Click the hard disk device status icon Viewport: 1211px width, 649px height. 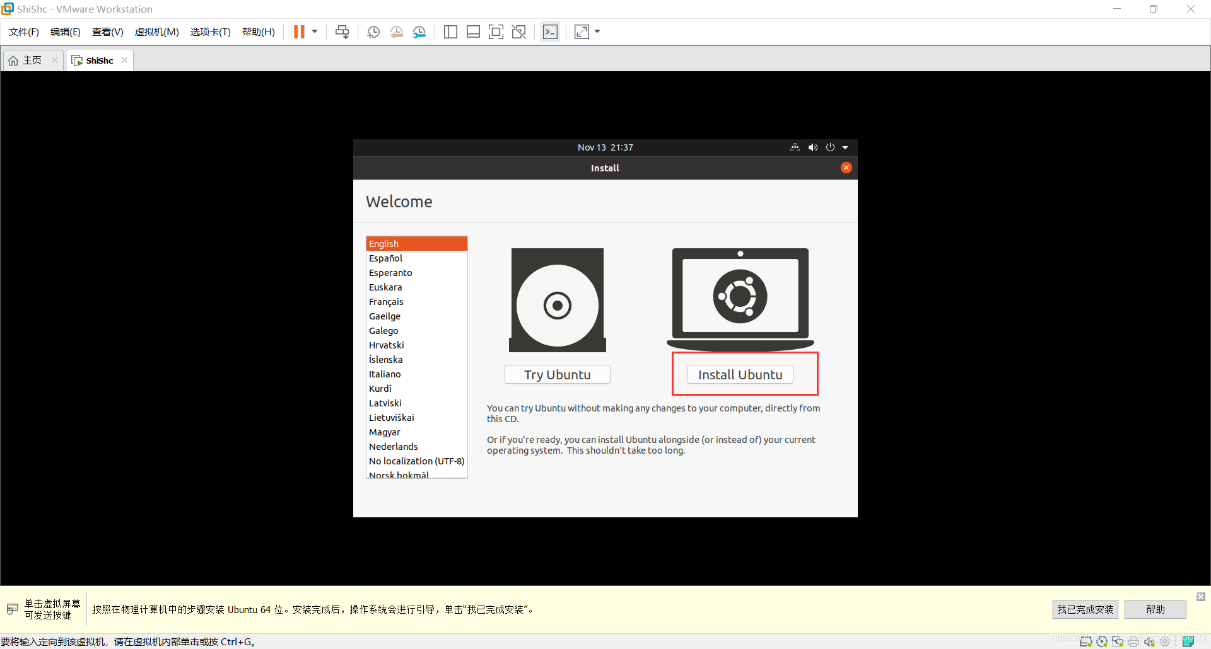tap(1086, 641)
